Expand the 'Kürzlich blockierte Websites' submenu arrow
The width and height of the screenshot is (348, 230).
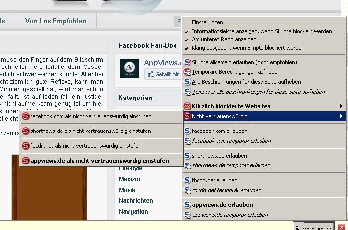point(341,106)
